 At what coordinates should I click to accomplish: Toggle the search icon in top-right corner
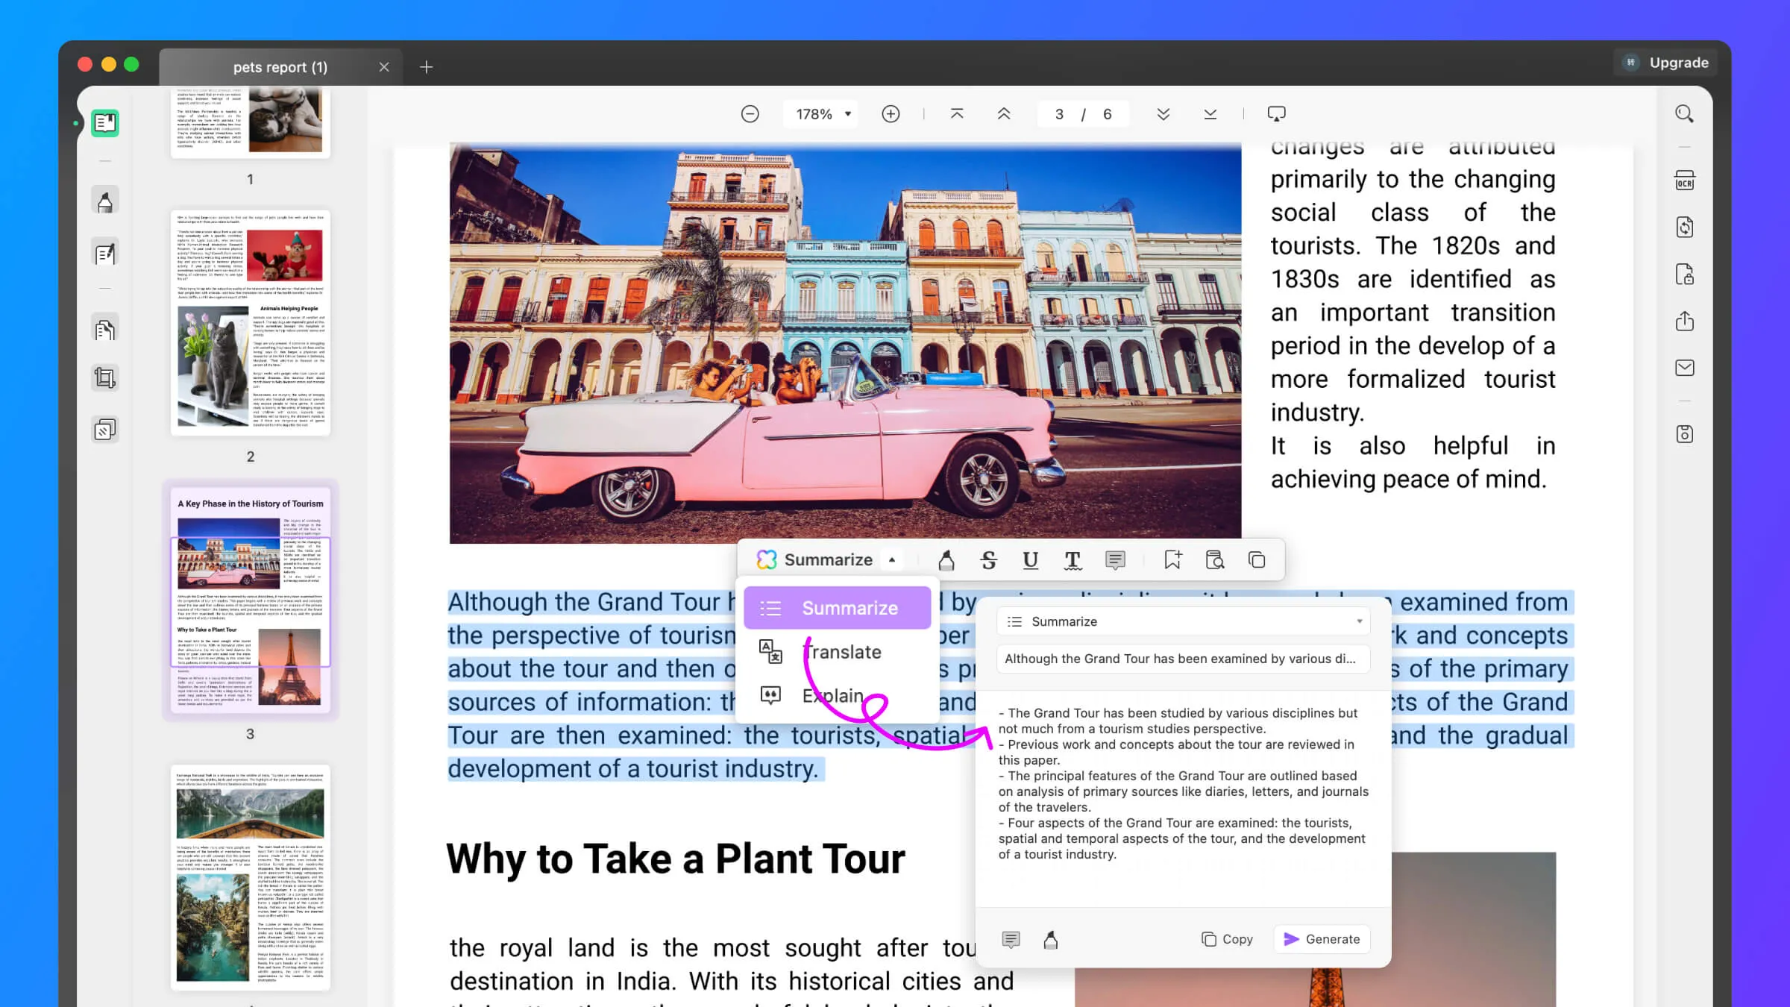(x=1686, y=113)
